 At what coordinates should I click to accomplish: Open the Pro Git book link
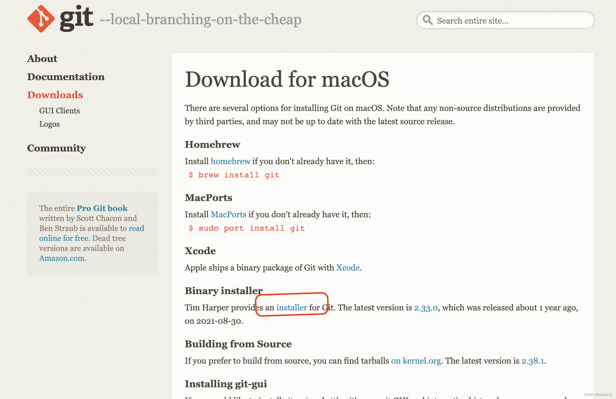tap(102, 208)
